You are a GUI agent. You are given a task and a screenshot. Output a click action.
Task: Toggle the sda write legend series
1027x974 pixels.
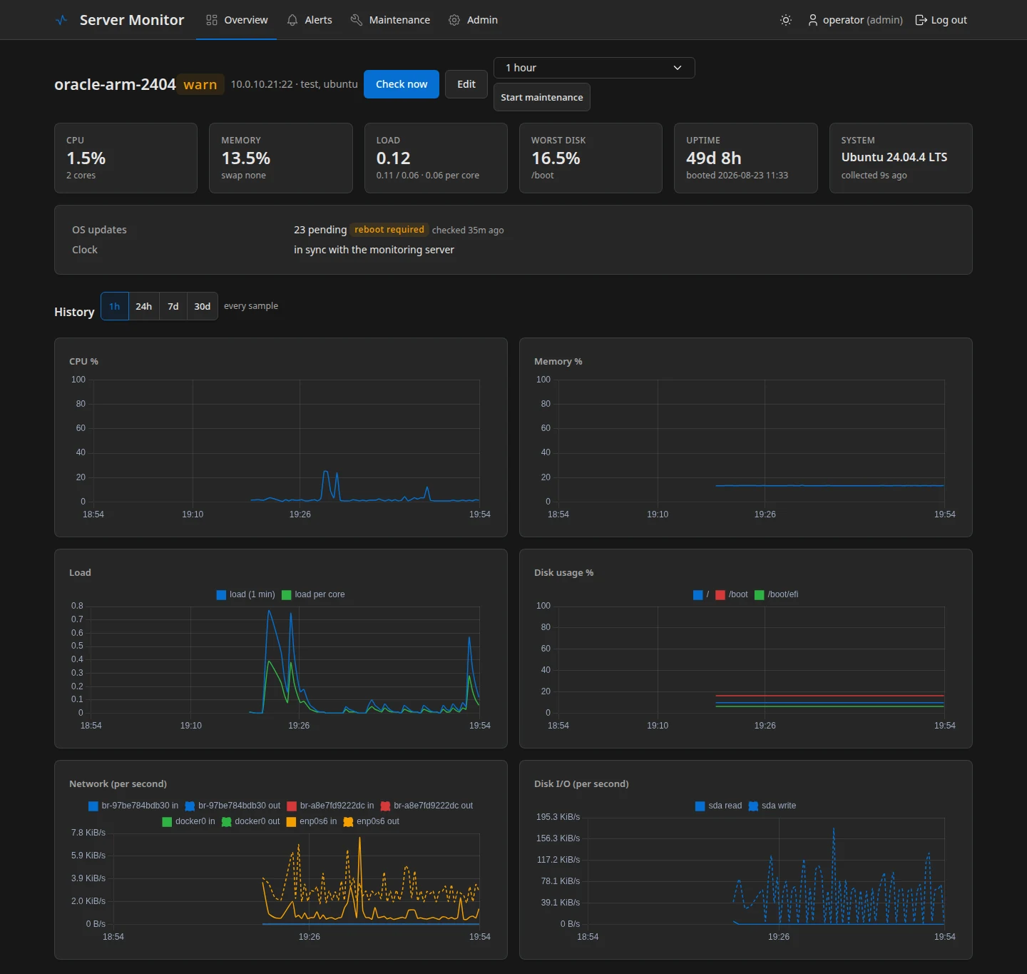coord(772,806)
